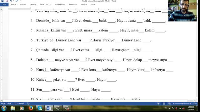Viewport: 200px width, 112px height.
Task: Click 'kafeterya var' in line 9
Action: click(60, 70)
